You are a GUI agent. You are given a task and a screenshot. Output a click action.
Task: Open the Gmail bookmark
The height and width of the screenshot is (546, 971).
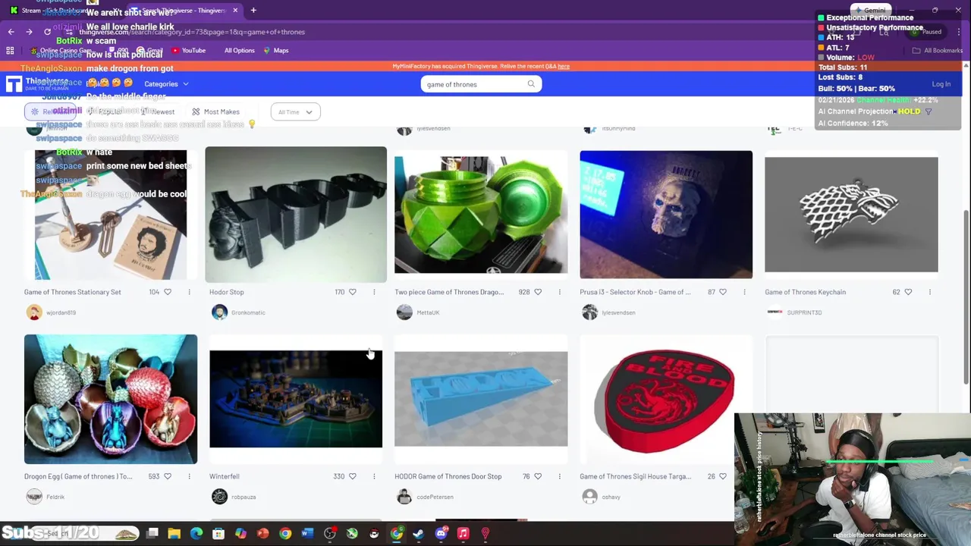[x=150, y=50]
